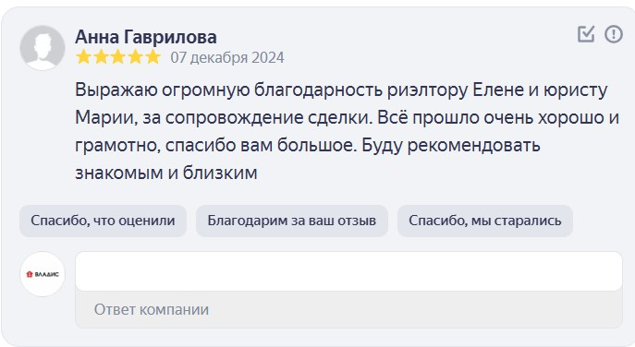This screenshot has width=635, height=347.
Task: Open Анна Гаврилова's profile avatar
Action: (43, 48)
